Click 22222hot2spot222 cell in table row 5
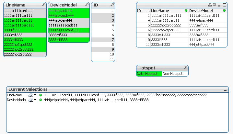 point(169,25)
